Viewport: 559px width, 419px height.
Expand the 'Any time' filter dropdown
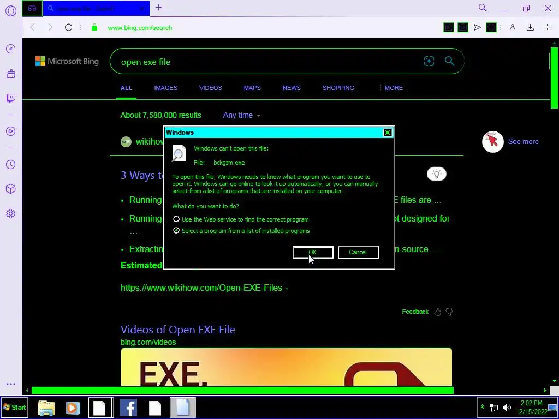point(241,115)
